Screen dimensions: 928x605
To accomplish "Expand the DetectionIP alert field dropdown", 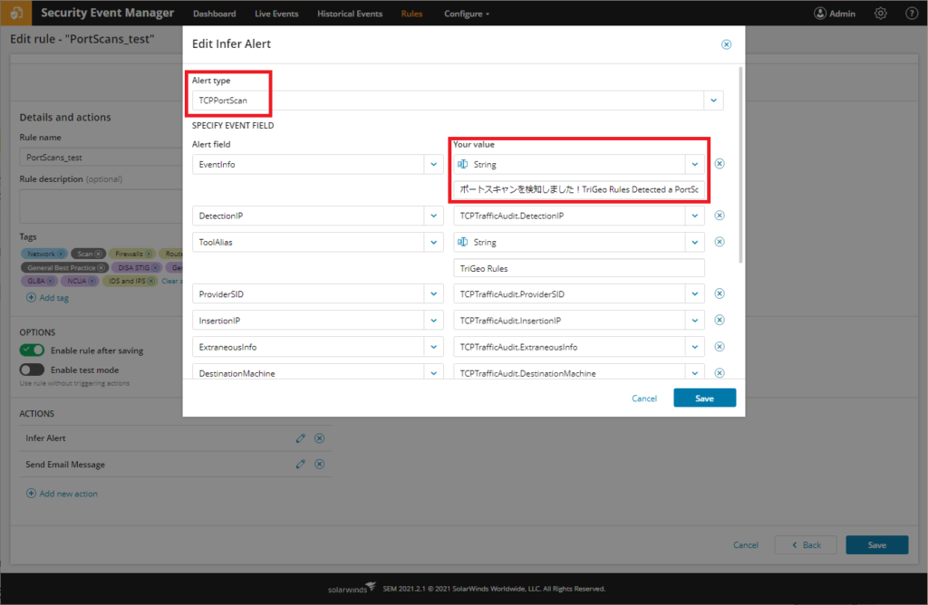I will pyautogui.click(x=434, y=216).
